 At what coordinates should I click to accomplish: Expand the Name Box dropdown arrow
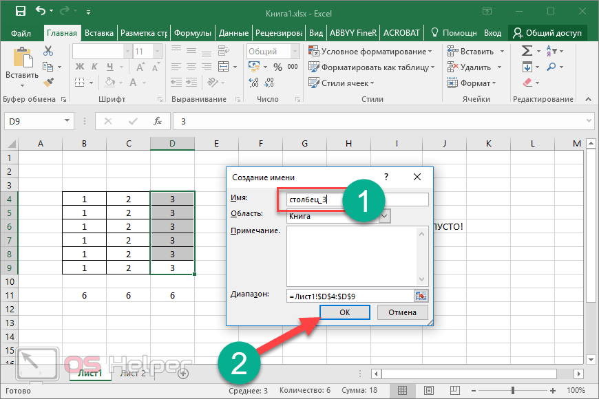tap(67, 121)
